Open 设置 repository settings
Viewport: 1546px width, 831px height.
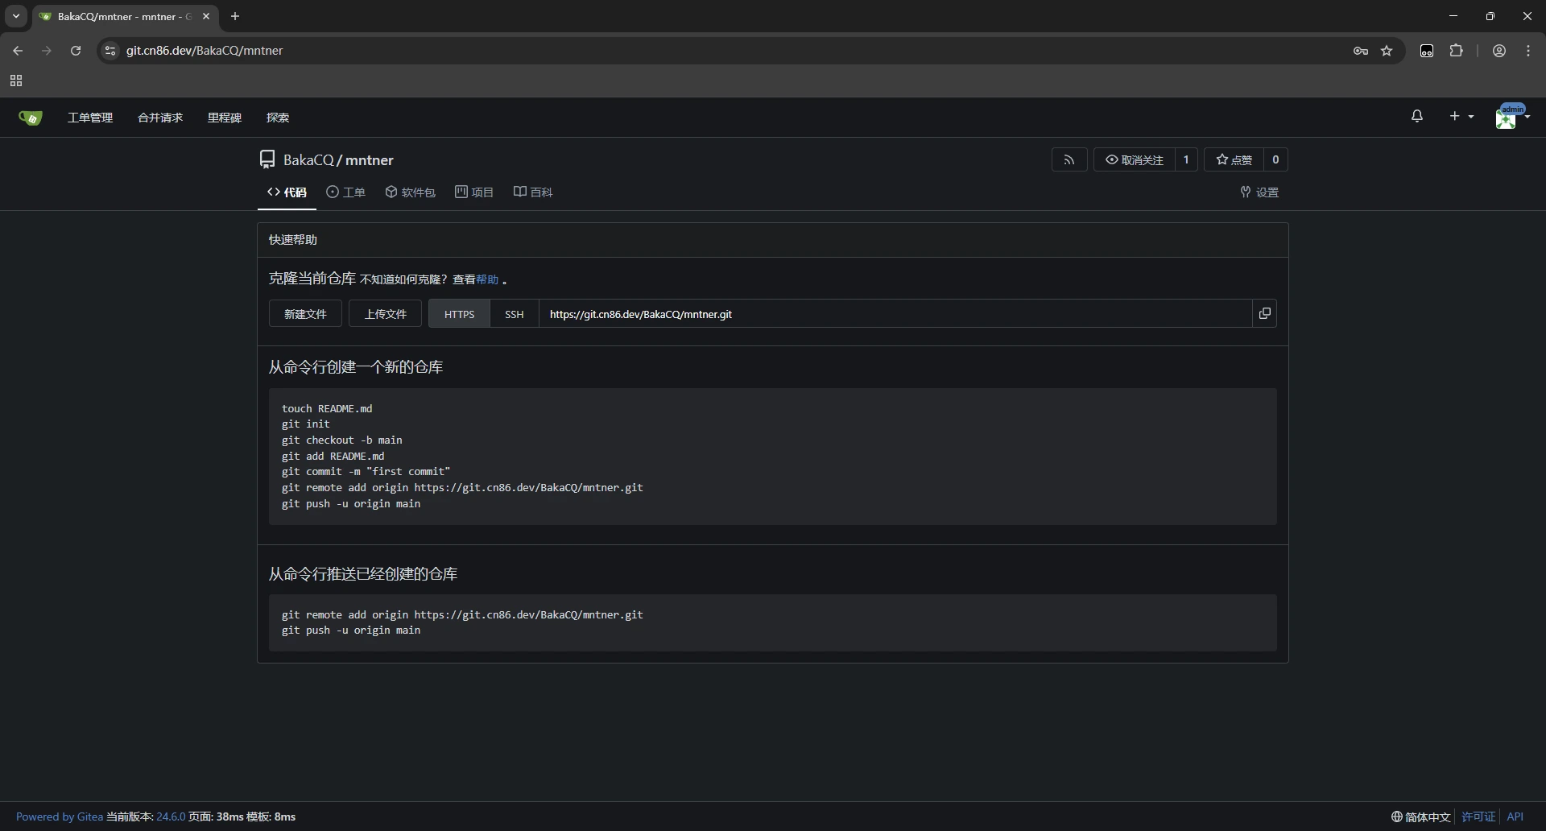coord(1259,192)
